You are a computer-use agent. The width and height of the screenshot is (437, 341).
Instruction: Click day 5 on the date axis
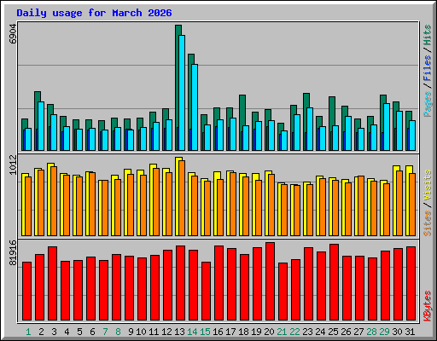[79, 332]
